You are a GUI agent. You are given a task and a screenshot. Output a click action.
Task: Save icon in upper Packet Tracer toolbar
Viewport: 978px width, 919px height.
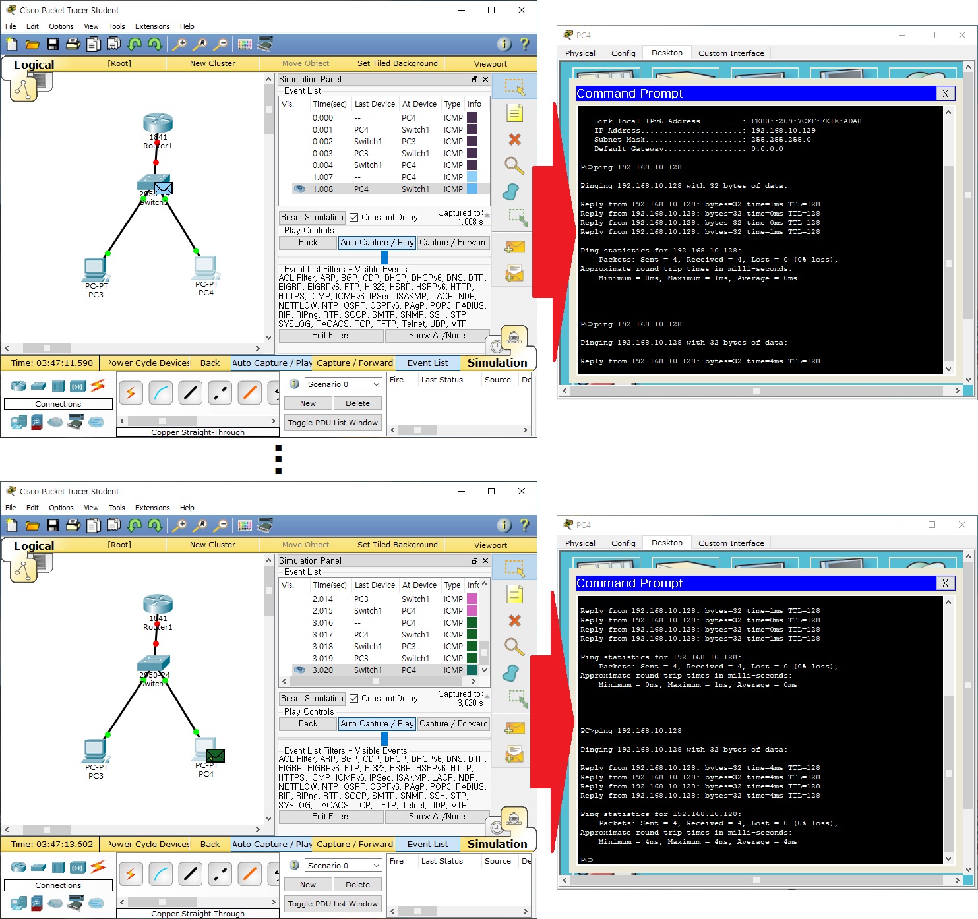53,44
